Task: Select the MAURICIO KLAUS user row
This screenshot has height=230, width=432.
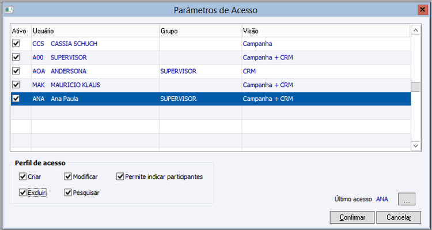Action: [x=211, y=85]
